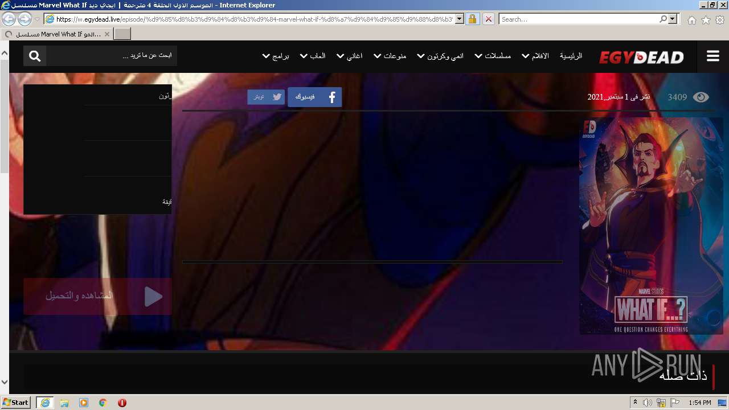The width and height of the screenshot is (729, 410).
Task: Click the IE search magnifier icon
Action: pyautogui.click(x=663, y=19)
